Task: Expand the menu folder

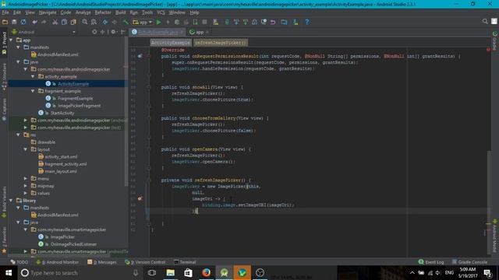Action: [x=26, y=179]
